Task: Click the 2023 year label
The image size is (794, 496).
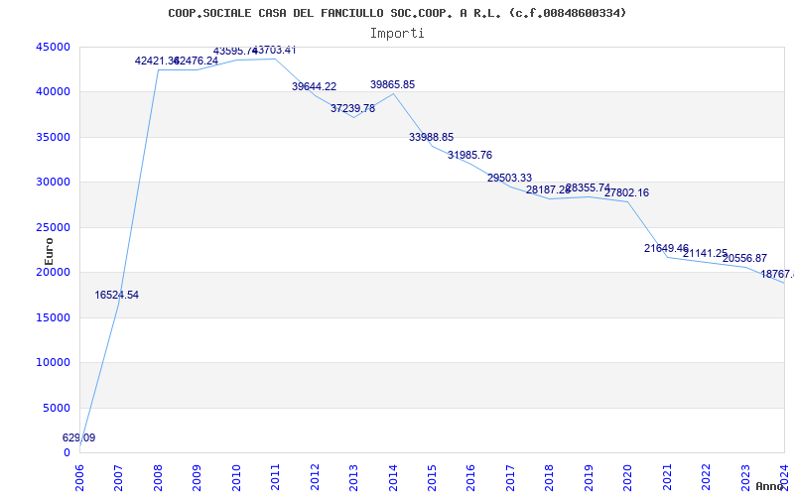Action: (745, 477)
